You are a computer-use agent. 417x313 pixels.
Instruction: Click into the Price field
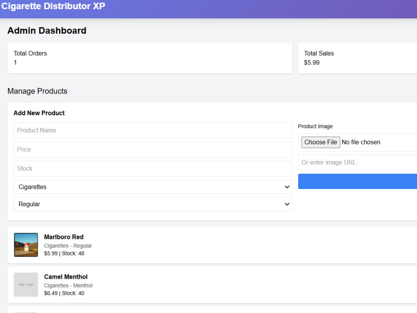point(153,149)
